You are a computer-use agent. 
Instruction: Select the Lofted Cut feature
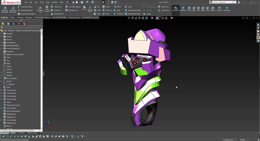56,10
